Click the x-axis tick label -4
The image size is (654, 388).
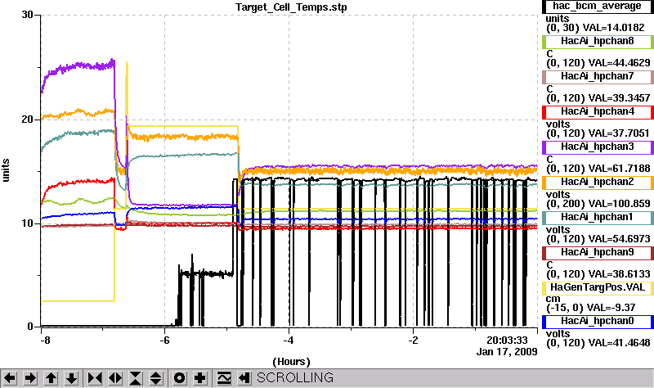289,341
